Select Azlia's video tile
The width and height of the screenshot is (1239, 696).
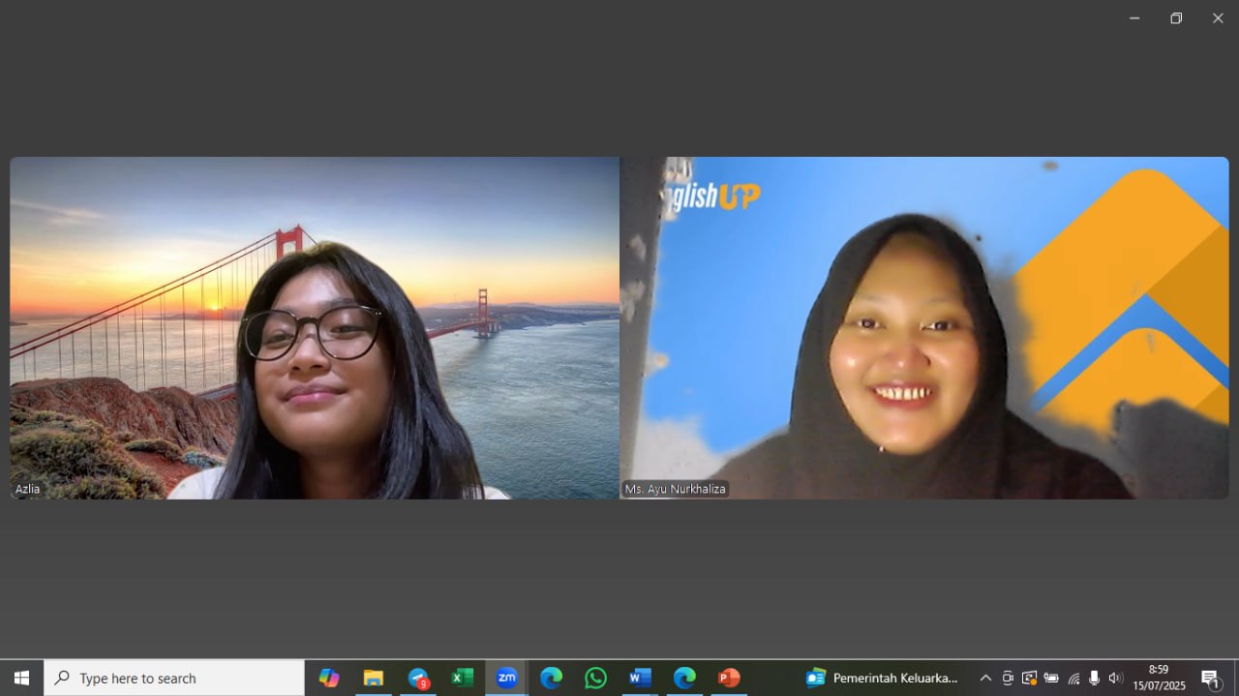point(315,328)
